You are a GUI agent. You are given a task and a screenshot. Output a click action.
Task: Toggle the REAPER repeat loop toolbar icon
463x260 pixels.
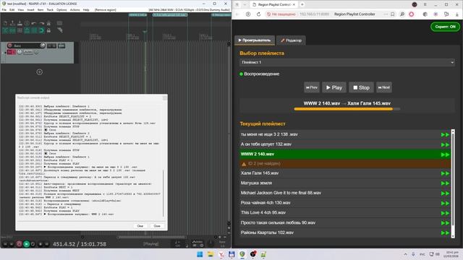[x=41, y=30]
